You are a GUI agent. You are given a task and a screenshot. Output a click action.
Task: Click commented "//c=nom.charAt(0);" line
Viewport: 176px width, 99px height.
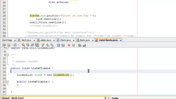pos(44,26)
